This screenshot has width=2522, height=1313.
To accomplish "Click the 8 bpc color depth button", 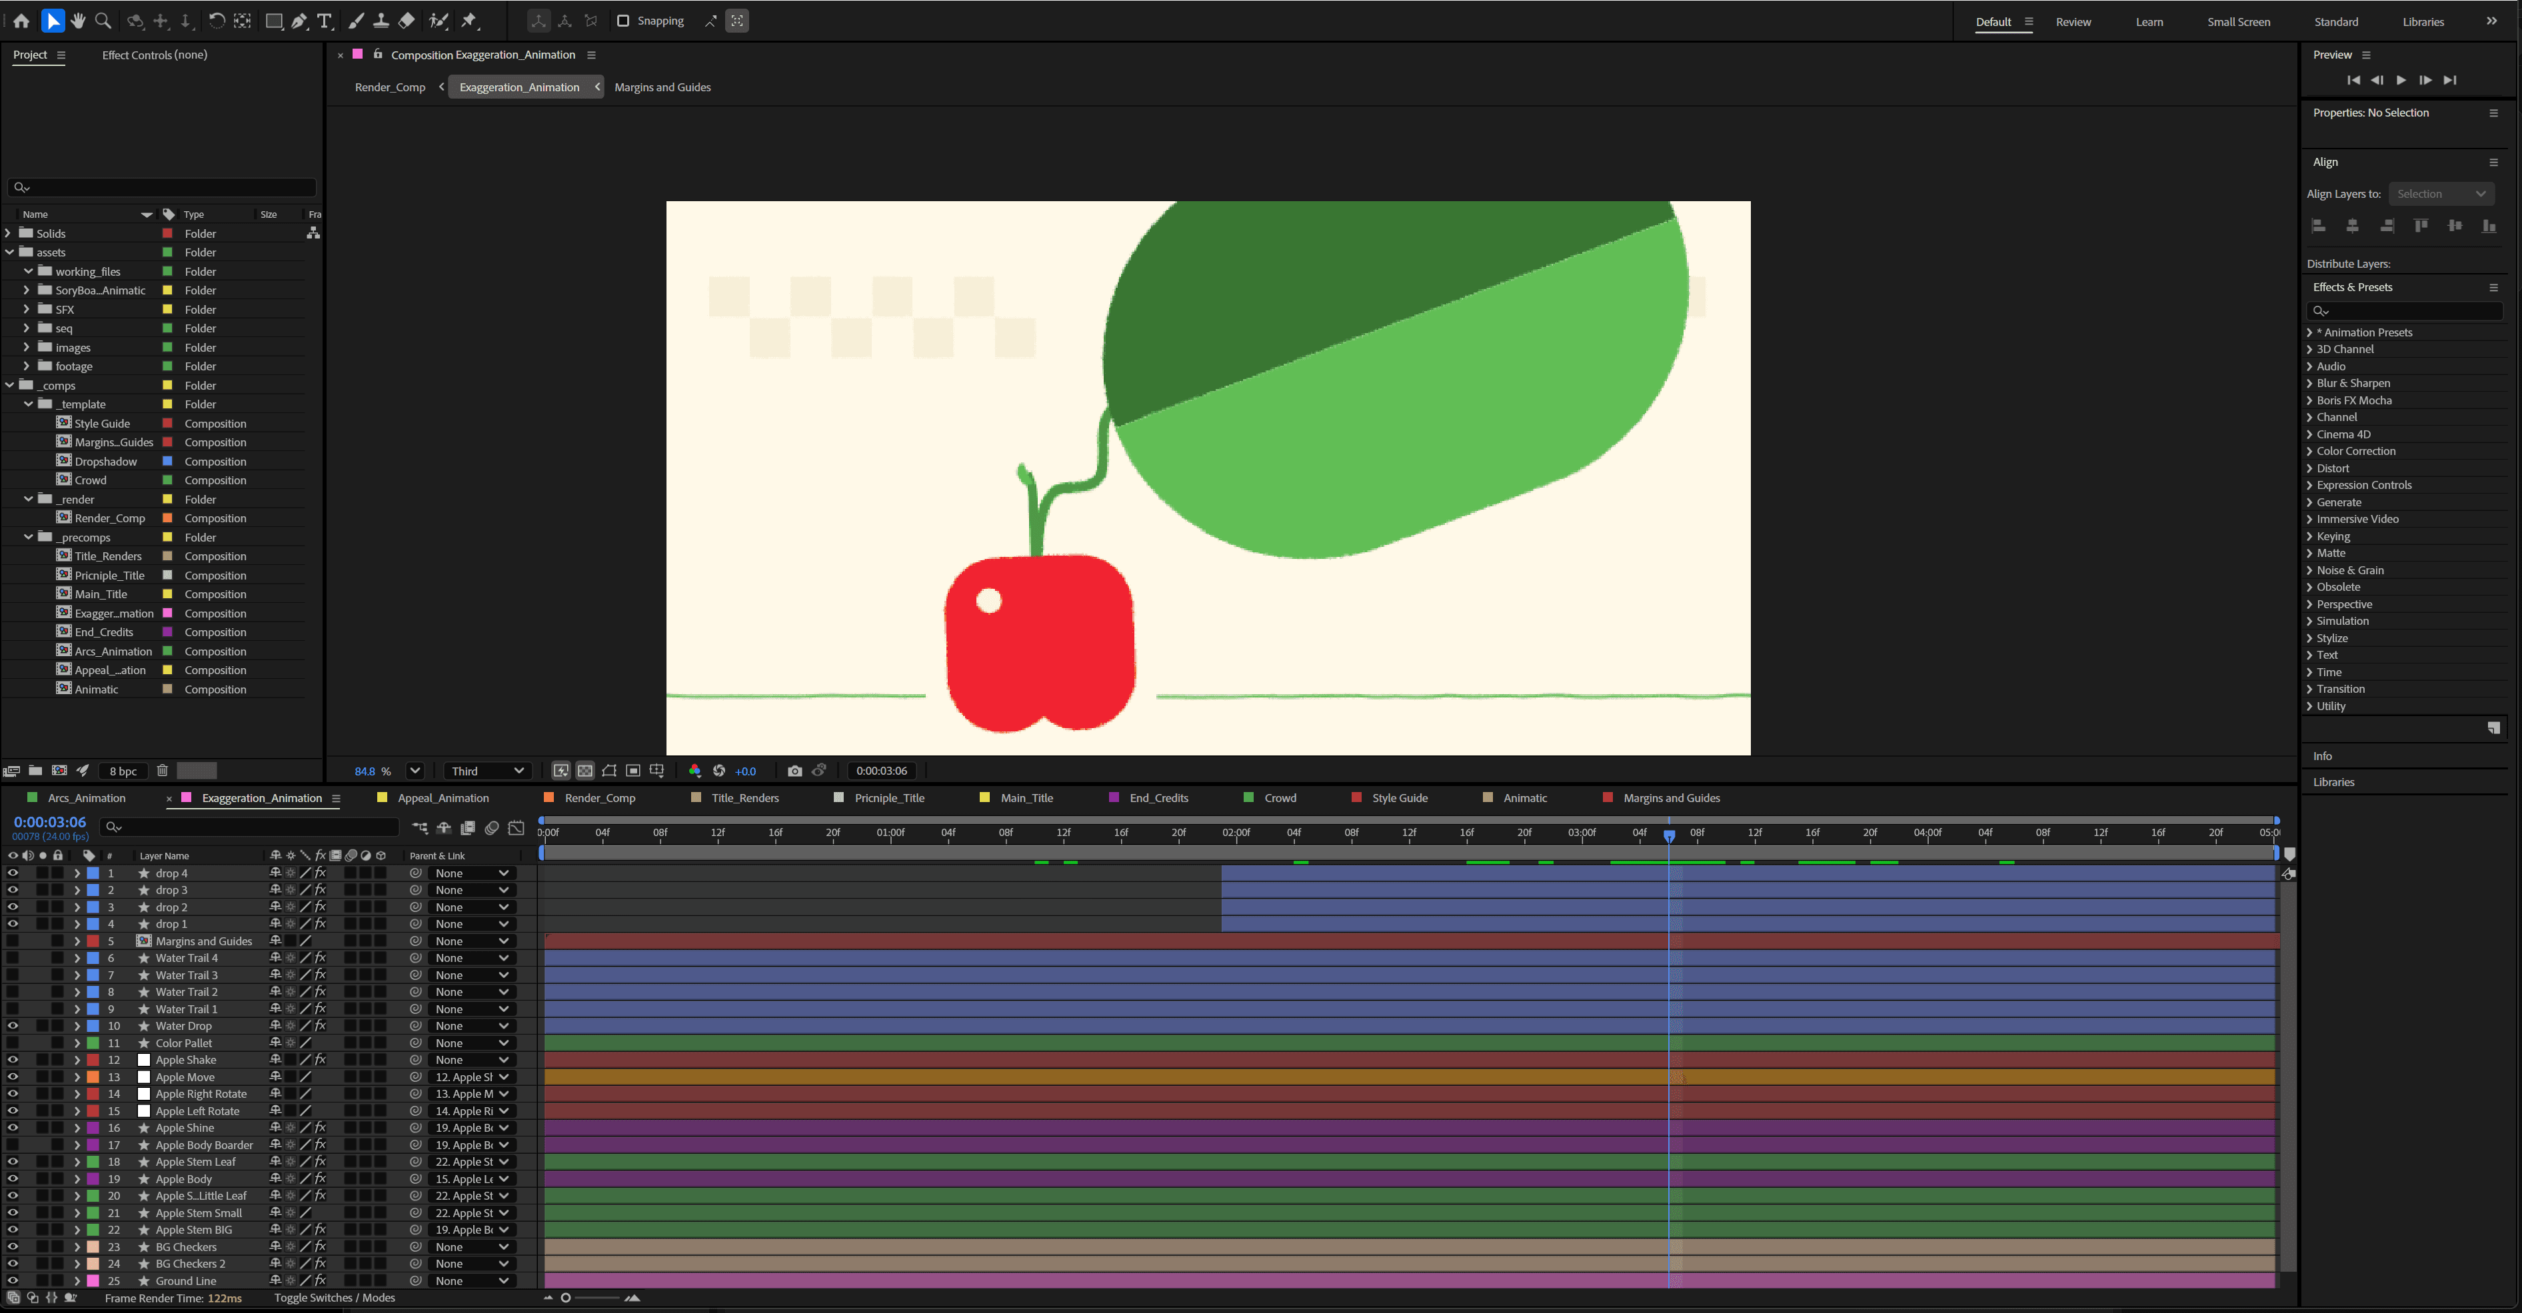I will [123, 771].
